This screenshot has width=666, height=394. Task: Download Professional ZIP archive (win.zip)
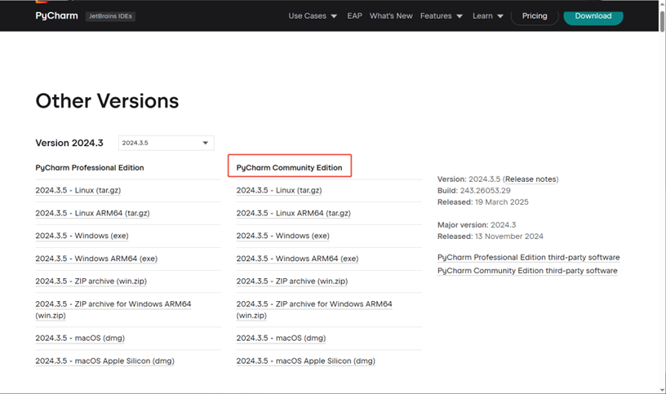[x=91, y=281]
